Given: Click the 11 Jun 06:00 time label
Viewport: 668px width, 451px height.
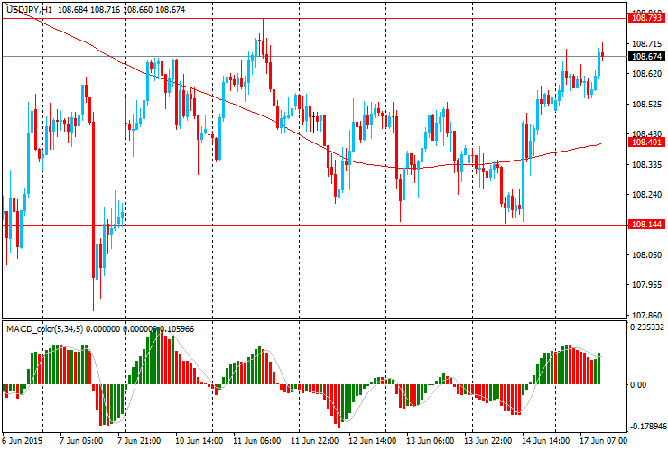Looking at the screenshot, I should coord(257,440).
